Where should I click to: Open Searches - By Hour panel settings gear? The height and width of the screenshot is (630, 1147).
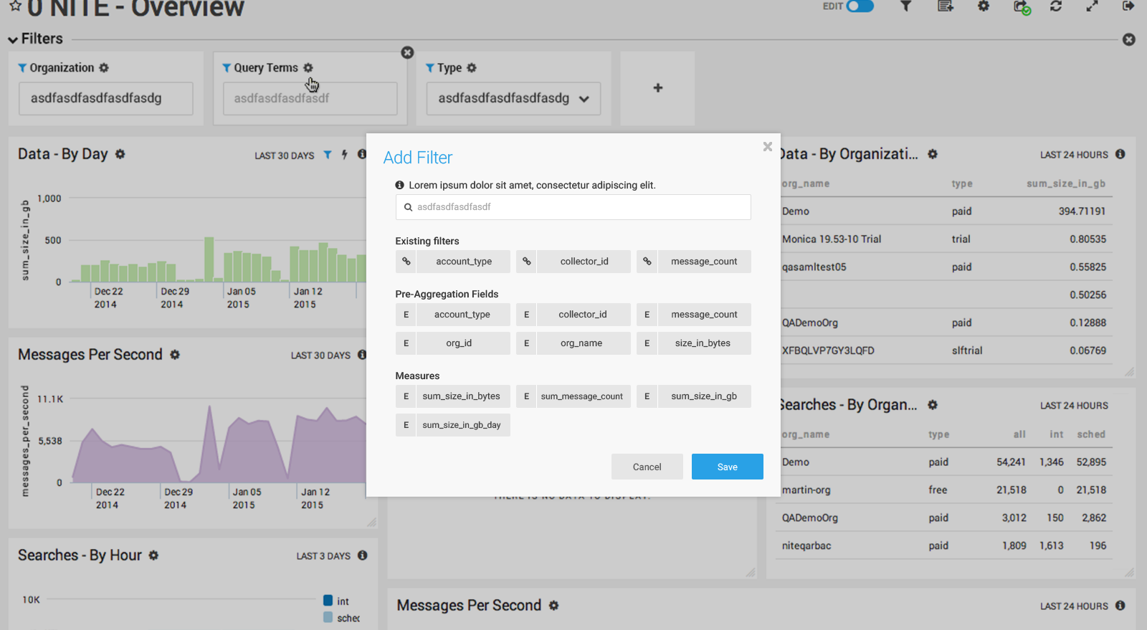coord(153,555)
